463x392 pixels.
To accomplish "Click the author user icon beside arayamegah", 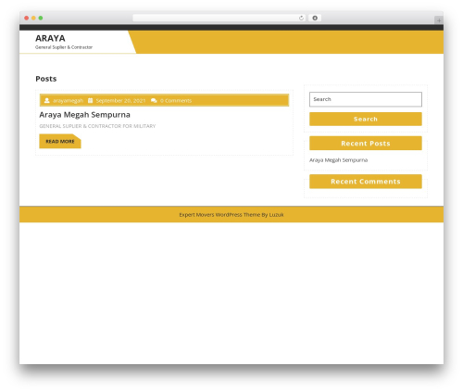I will point(46,101).
